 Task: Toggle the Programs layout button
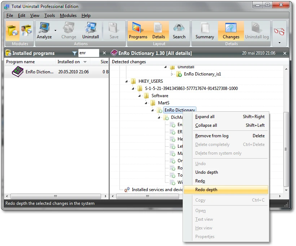pos(138,31)
